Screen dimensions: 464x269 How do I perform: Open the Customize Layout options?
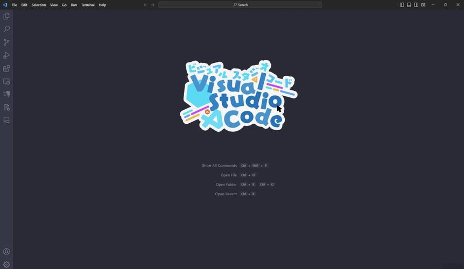tap(424, 5)
